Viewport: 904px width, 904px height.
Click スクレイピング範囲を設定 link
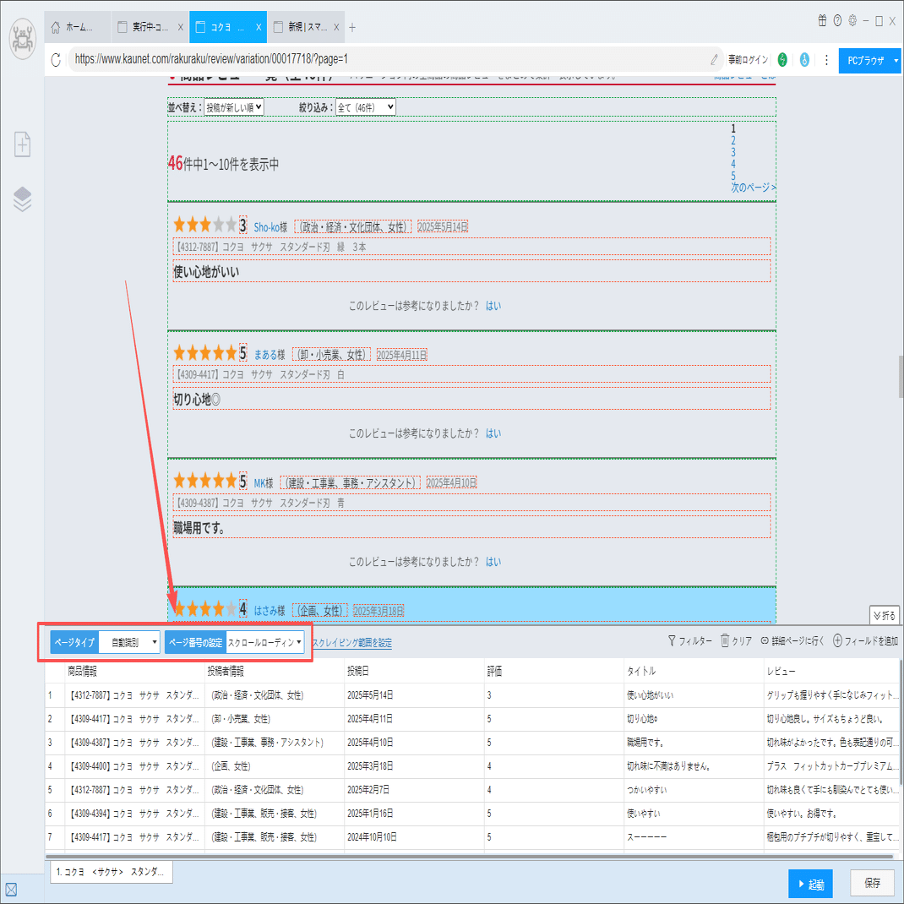351,643
